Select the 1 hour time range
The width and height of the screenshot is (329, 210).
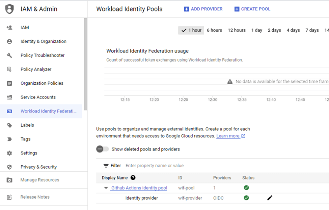191,30
